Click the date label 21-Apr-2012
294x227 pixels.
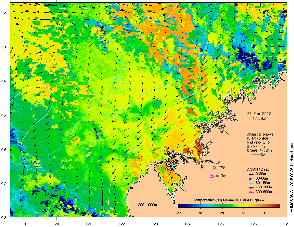coord(259,114)
